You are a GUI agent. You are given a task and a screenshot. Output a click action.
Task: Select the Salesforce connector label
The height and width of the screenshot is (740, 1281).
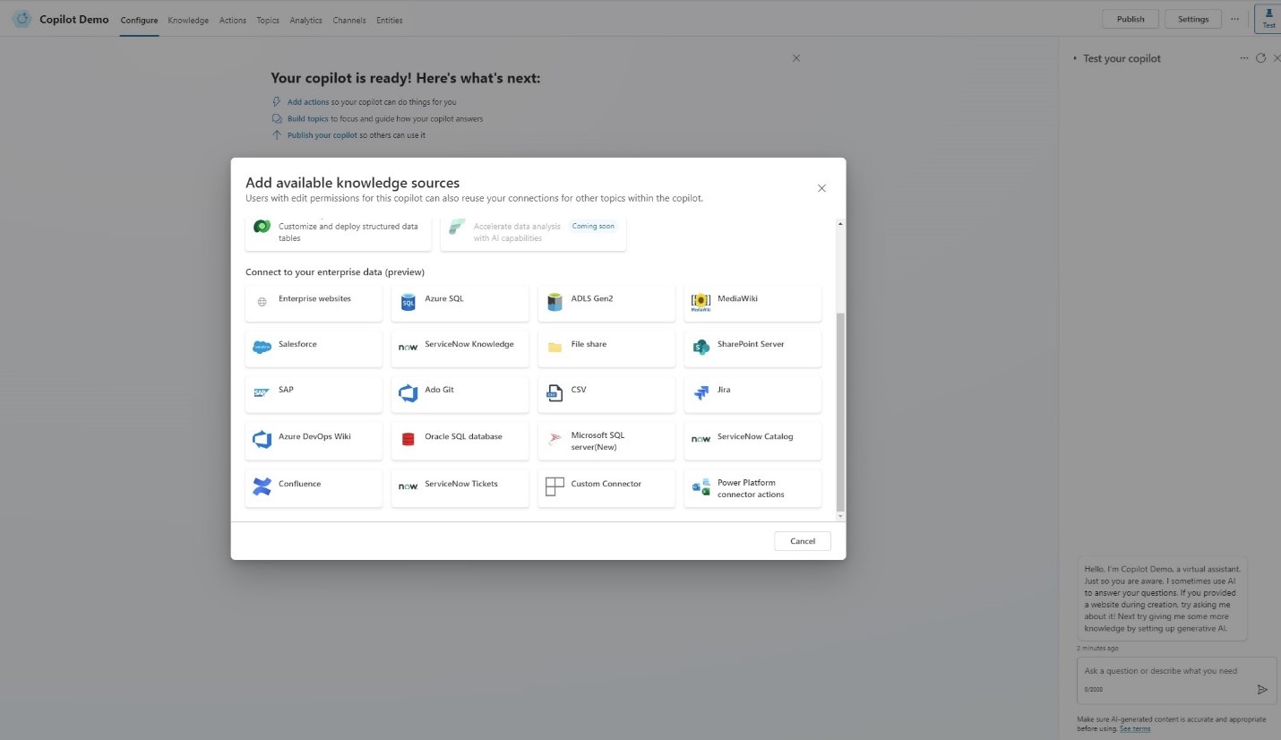tap(297, 344)
